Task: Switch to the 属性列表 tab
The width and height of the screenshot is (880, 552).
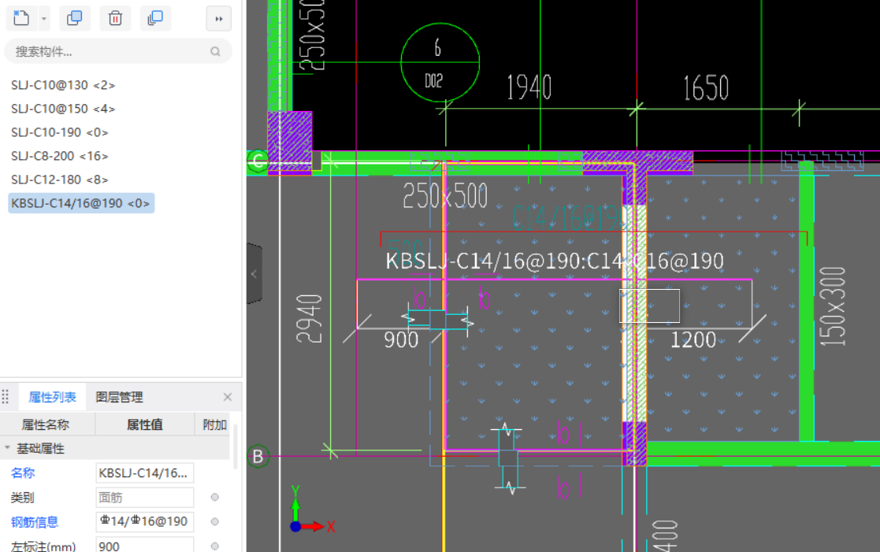Action: (53, 398)
